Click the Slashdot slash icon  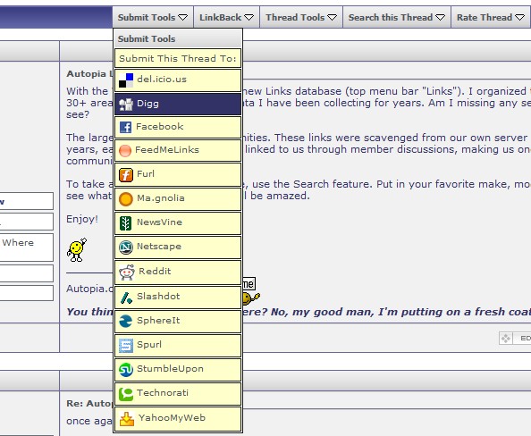(126, 298)
